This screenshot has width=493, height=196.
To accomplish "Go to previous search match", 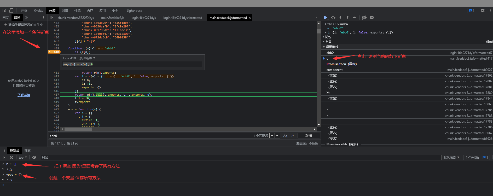I will coord(272,136).
